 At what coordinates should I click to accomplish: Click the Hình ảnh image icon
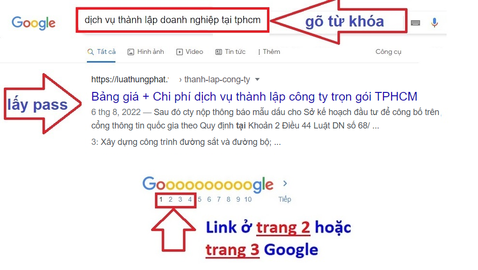131,52
